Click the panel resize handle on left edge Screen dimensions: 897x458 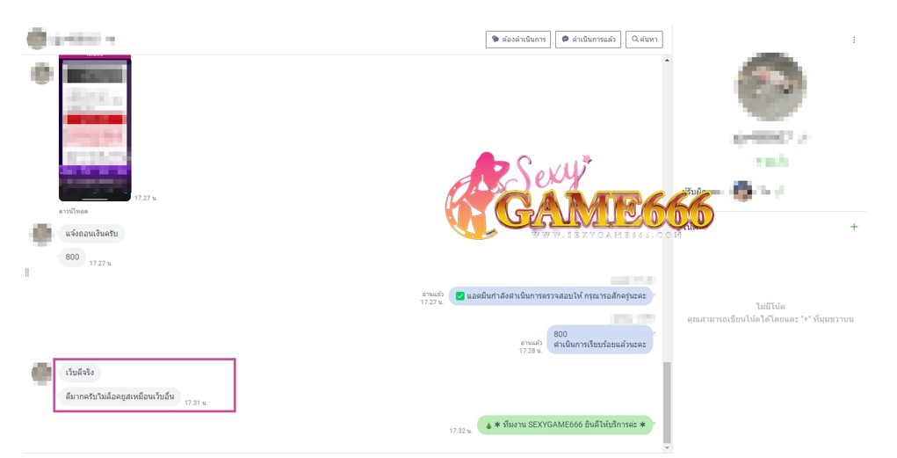[26, 273]
